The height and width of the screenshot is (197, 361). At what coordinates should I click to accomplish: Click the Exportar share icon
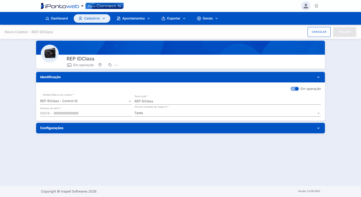163,18
